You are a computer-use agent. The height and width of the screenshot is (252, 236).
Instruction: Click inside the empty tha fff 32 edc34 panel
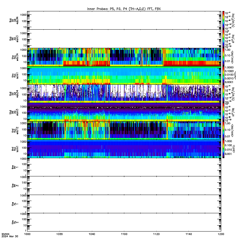click(124, 20)
